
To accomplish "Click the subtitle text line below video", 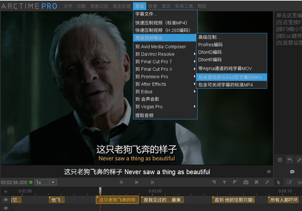I will 137,172.
